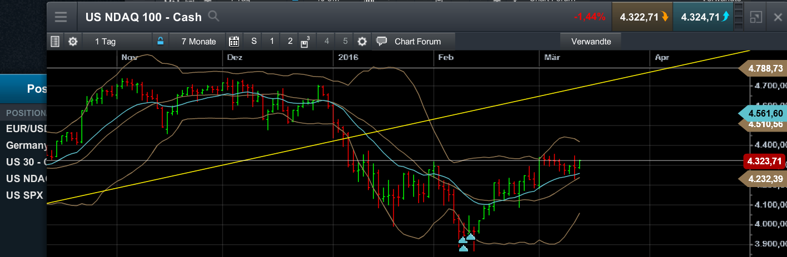
Task: Select chart layout 2
Action: pos(290,41)
